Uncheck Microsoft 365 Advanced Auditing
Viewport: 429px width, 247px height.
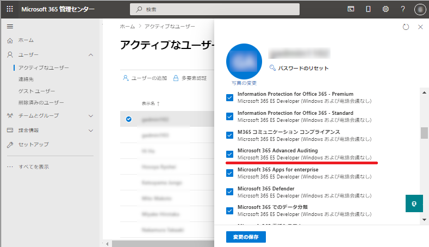click(x=229, y=154)
